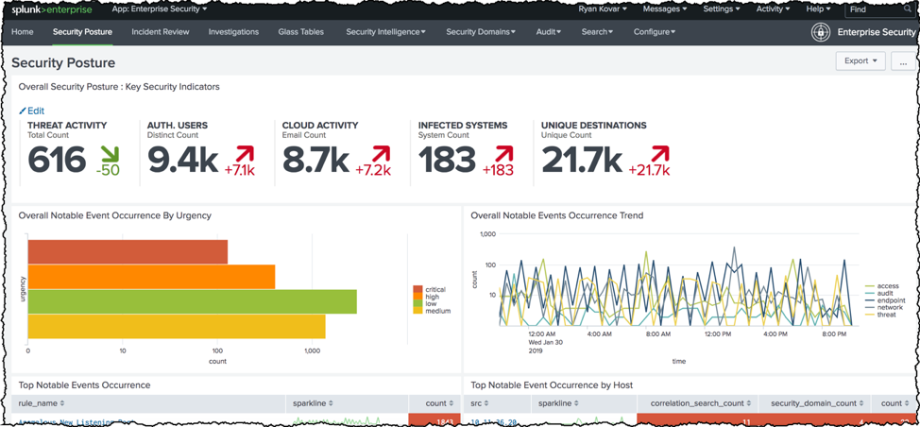Screen dimensions: 920x427
Task: Expand the Audit menu
Action: tap(549, 32)
